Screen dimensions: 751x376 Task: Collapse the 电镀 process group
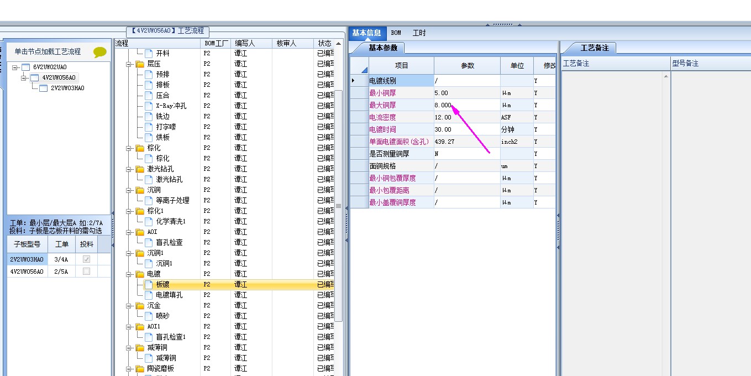pos(129,274)
